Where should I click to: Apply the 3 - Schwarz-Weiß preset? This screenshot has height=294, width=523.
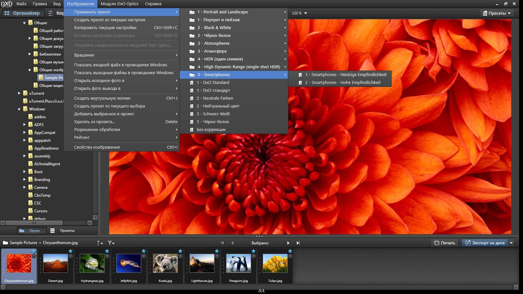[x=234, y=114]
